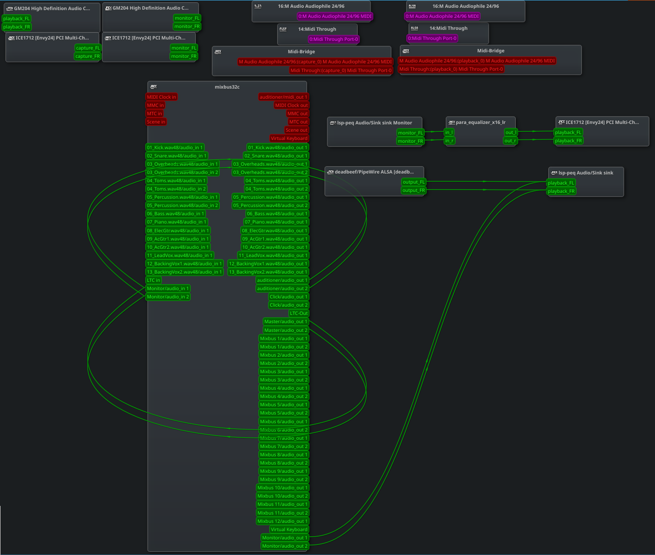
Task: Click the JACK icon on the ICE1712 node with capture ports
Action: tap(11, 38)
